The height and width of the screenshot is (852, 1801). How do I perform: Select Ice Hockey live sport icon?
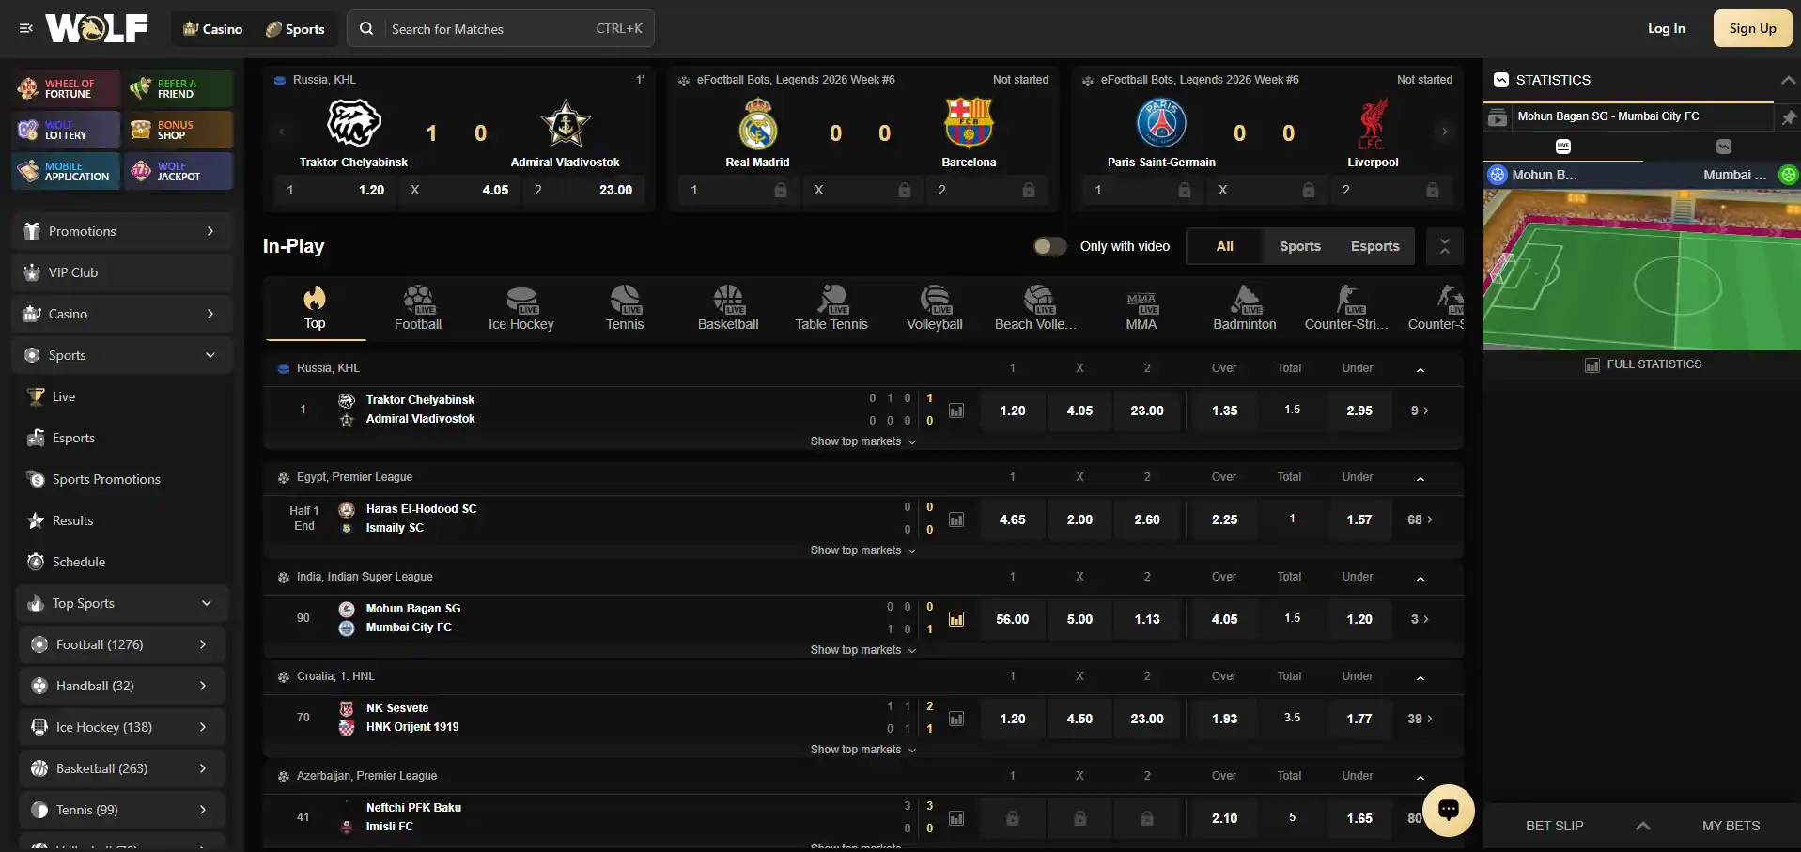[521, 308]
